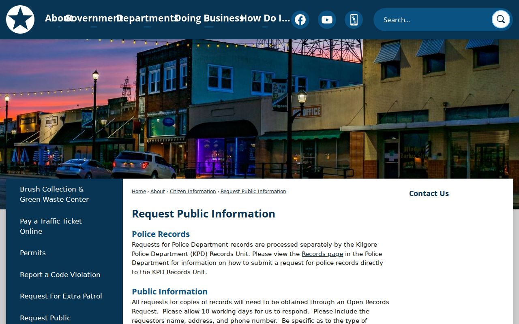Viewport: 519px width, 324px height.
Task: Open Citizen Information breadcrumb link
Action: click(x=193, y=192)
